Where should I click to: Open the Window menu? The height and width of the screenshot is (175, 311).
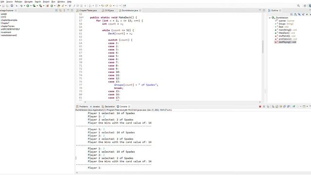point(61,1)
